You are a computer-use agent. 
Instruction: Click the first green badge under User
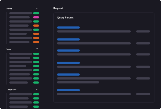pos(36,54)
